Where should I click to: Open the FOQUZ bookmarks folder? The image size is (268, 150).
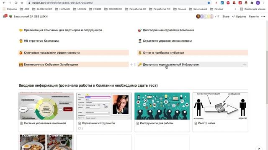point(95,9)
